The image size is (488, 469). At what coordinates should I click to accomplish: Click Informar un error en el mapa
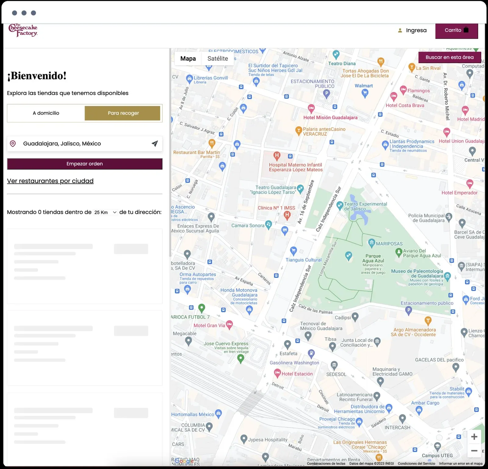coord(461,464)
